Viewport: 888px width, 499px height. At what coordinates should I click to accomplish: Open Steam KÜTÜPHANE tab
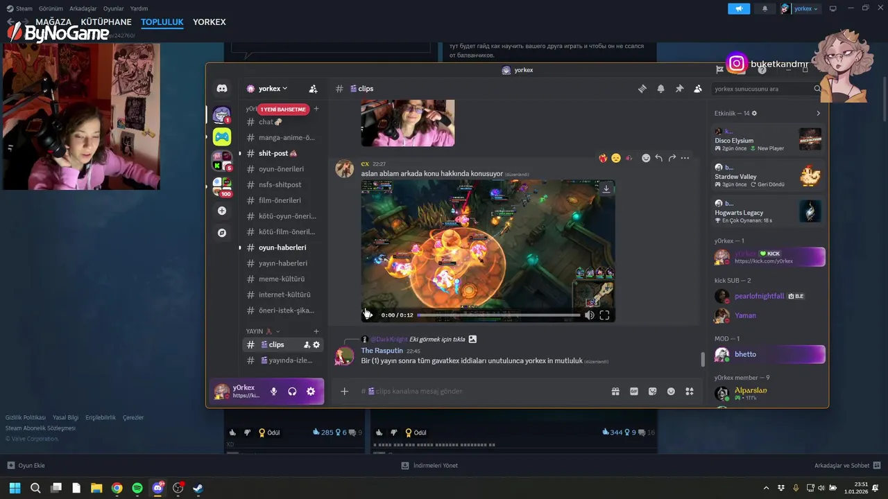coord(106,22)
